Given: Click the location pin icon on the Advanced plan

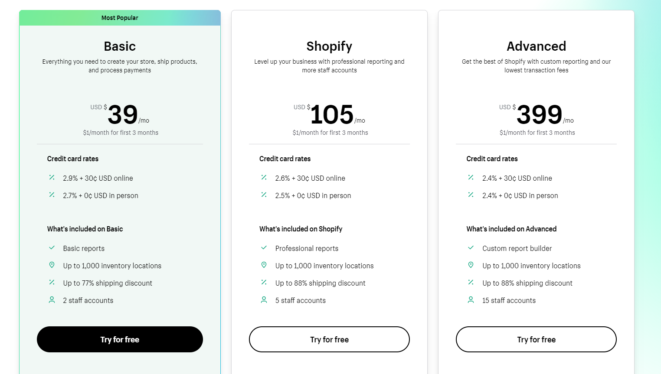Looking at the screenshot, I should coord(471,265).
